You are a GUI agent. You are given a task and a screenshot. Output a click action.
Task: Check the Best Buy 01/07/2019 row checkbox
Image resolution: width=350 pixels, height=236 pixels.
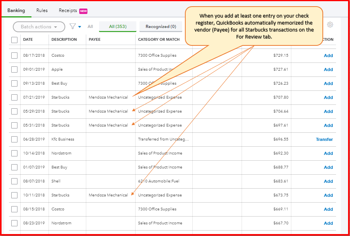click(x=14, y=167)
